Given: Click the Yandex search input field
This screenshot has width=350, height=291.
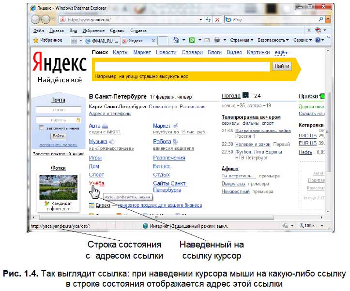Looking at the screenshot, I should [182, 66].
